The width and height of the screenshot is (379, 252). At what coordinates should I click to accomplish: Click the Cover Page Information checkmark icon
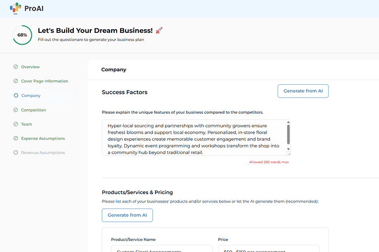tap(16, 81)
